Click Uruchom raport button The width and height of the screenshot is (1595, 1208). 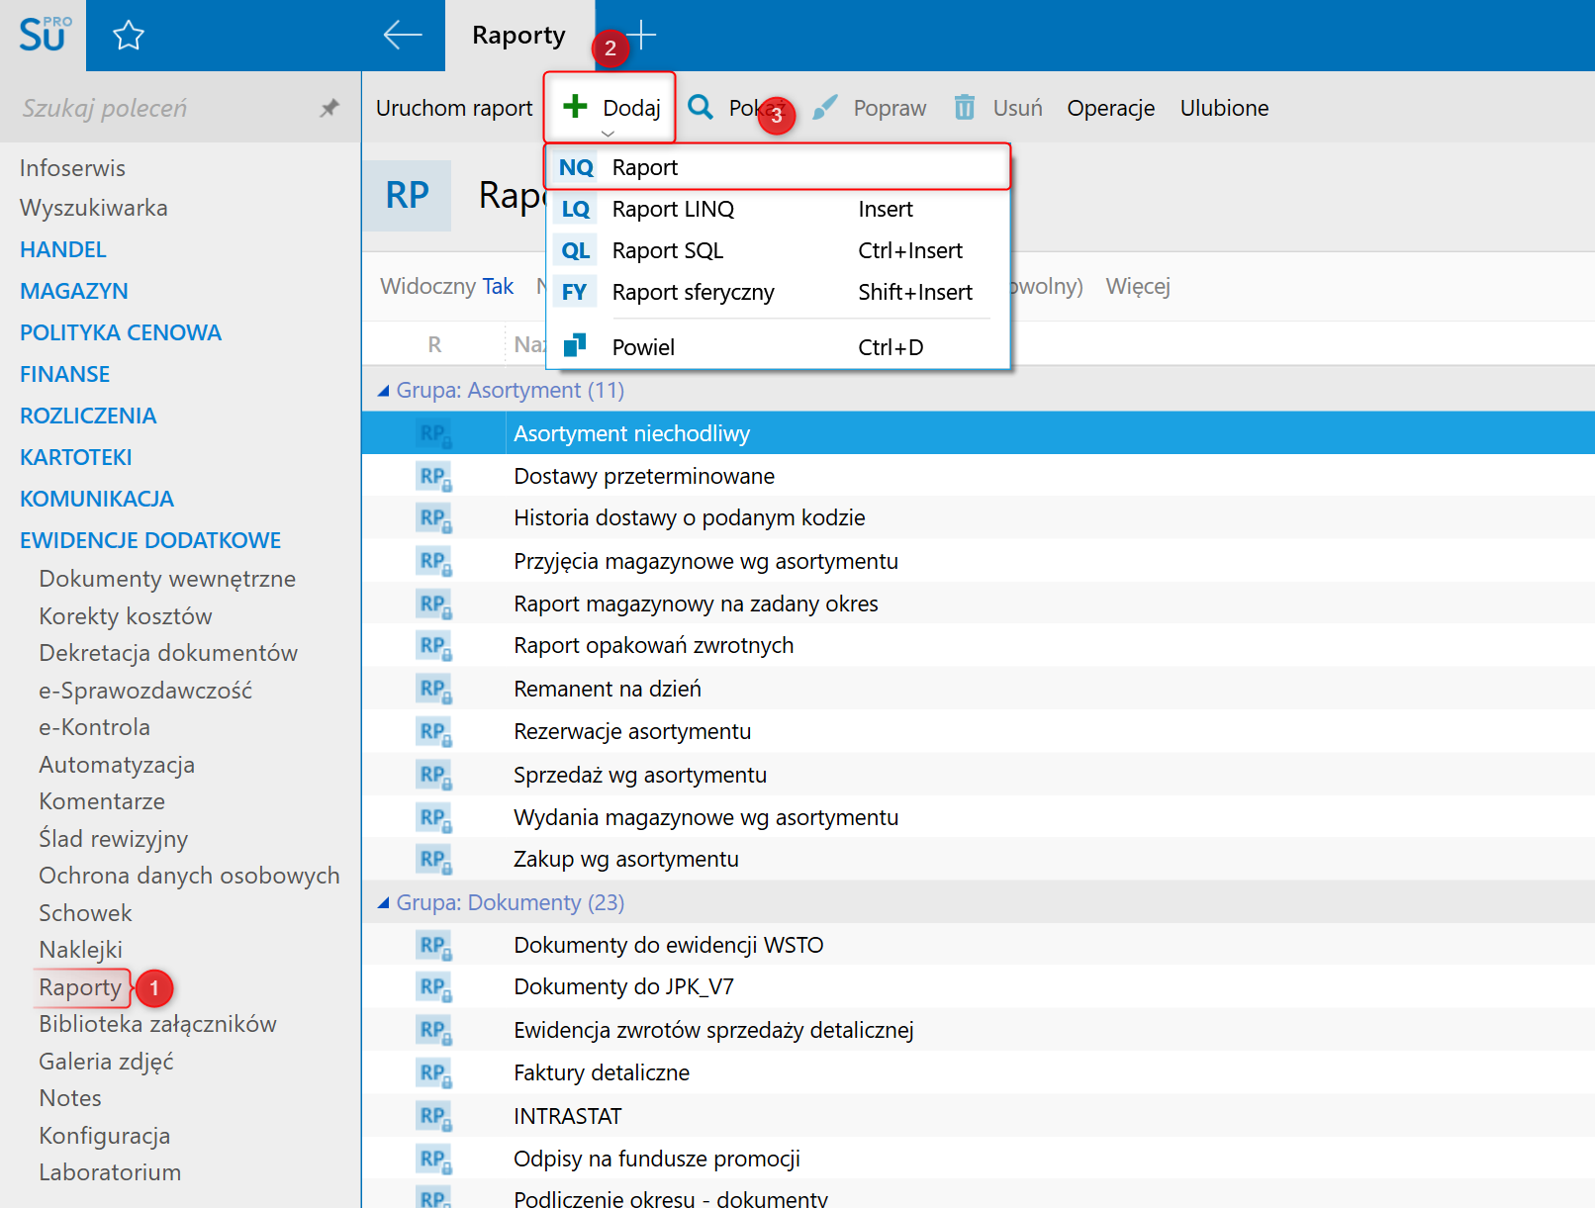tap(454, 108)
